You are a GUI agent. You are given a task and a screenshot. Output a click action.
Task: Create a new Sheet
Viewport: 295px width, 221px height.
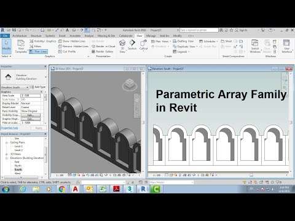click(227, 41)
